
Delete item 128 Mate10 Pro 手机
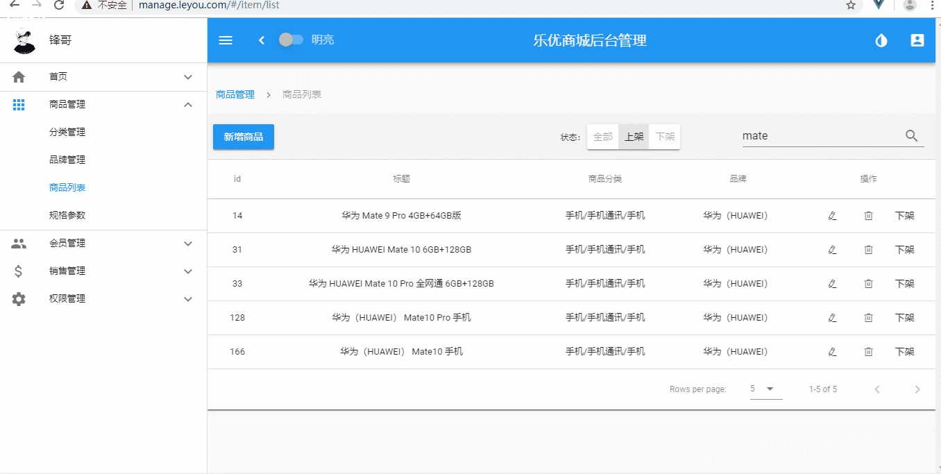(x=868, y=318)
